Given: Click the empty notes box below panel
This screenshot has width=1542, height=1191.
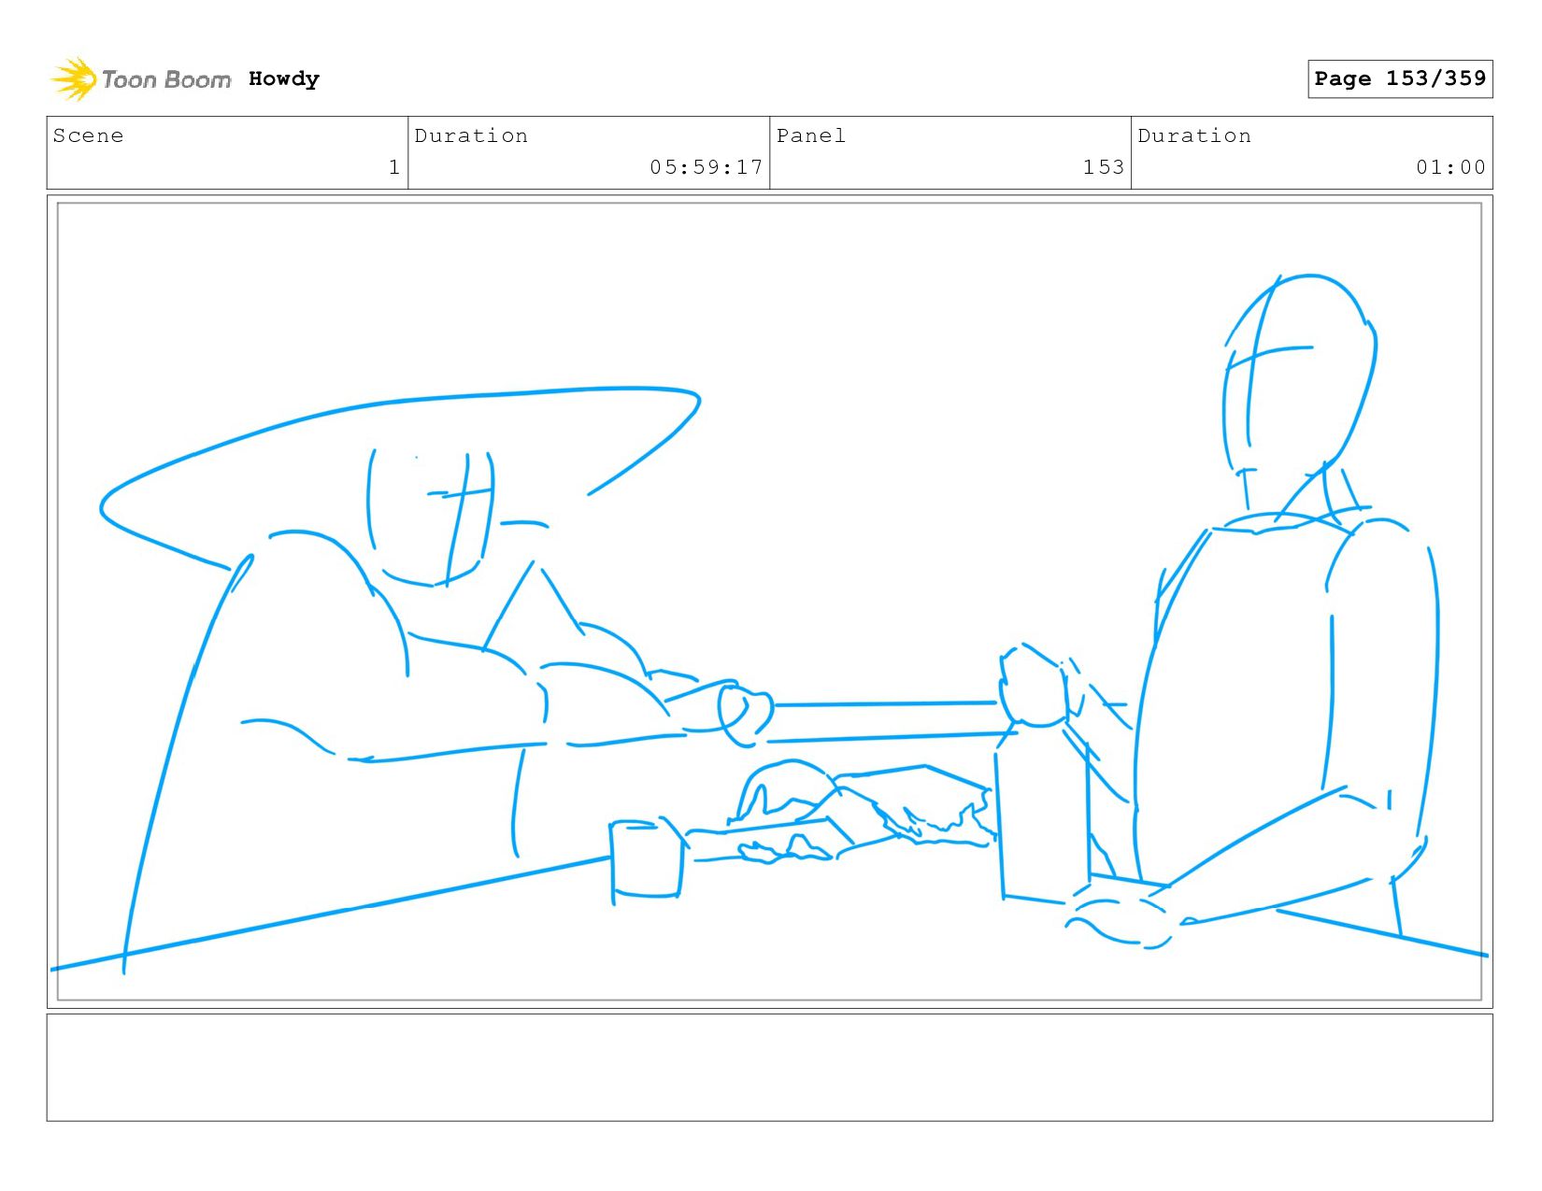Looking at the screenshot, I should pyautogui.click(x=769, y=1068).
